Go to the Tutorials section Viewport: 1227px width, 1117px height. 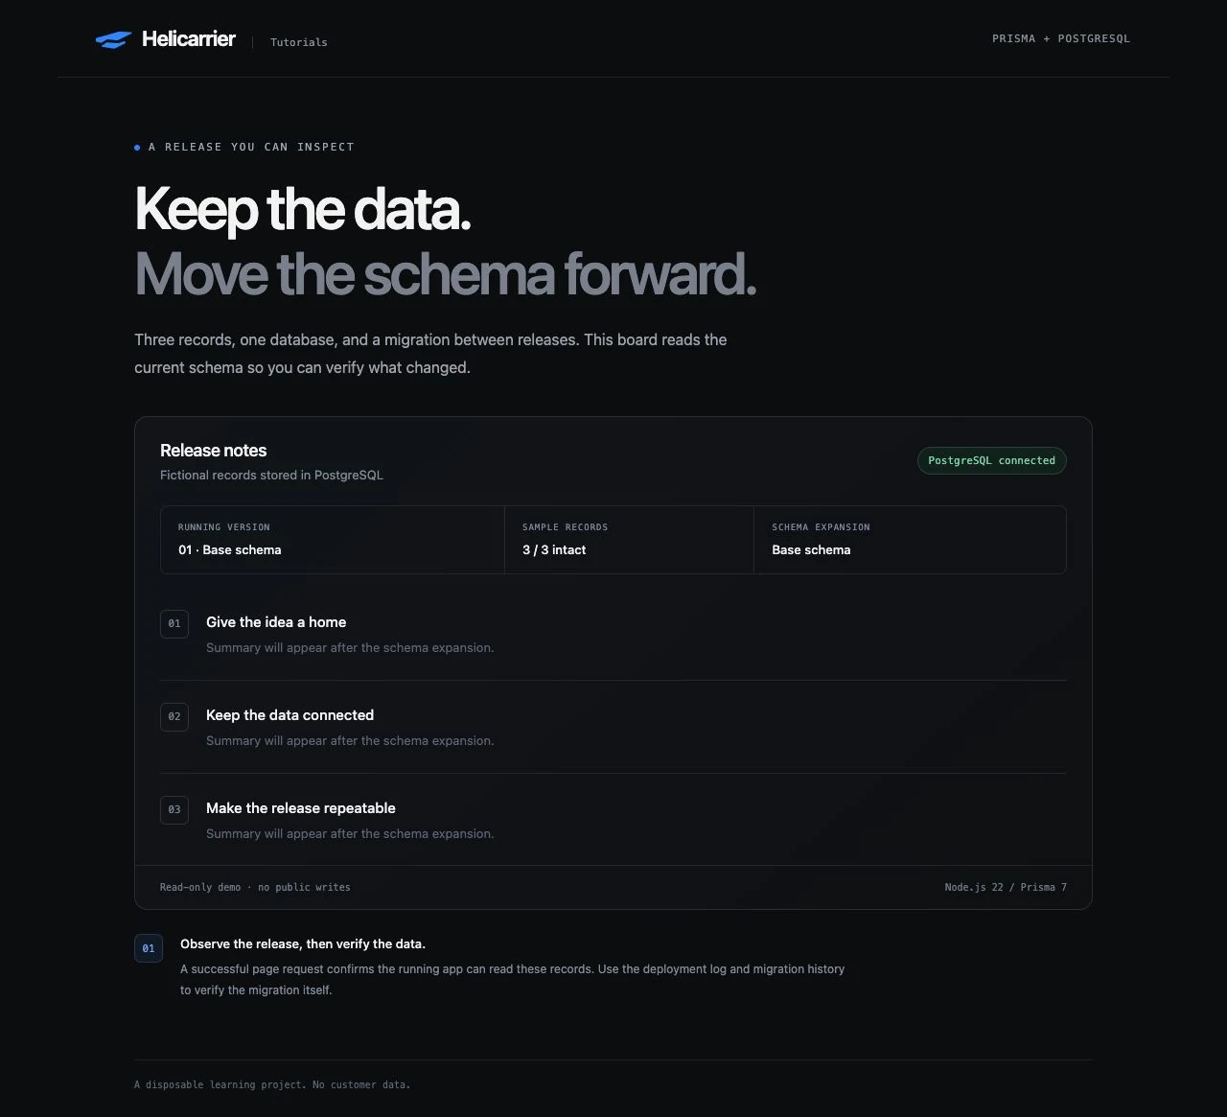pos(299,42)
